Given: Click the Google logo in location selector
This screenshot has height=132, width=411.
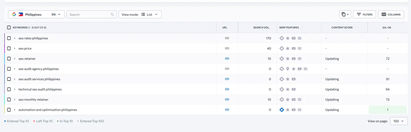Looking at the screenshot, I should click(x=14, y=14).
